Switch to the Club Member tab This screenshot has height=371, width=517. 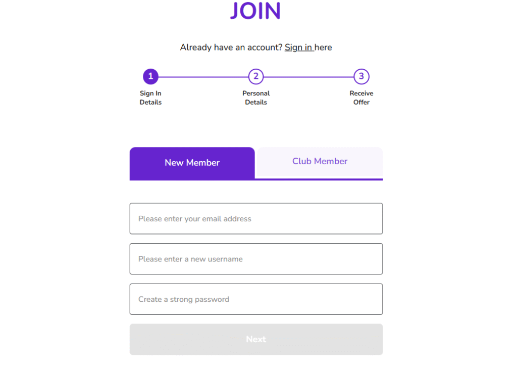coord(320,162)
